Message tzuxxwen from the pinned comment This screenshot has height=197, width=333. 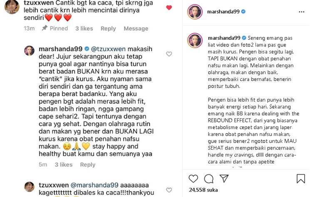coord(136,29)
